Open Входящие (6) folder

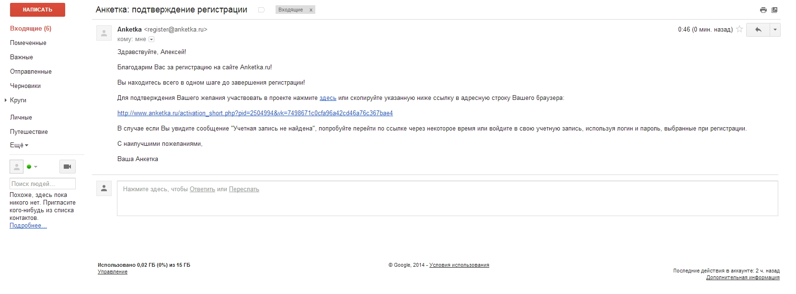click(x=31, y=29)
